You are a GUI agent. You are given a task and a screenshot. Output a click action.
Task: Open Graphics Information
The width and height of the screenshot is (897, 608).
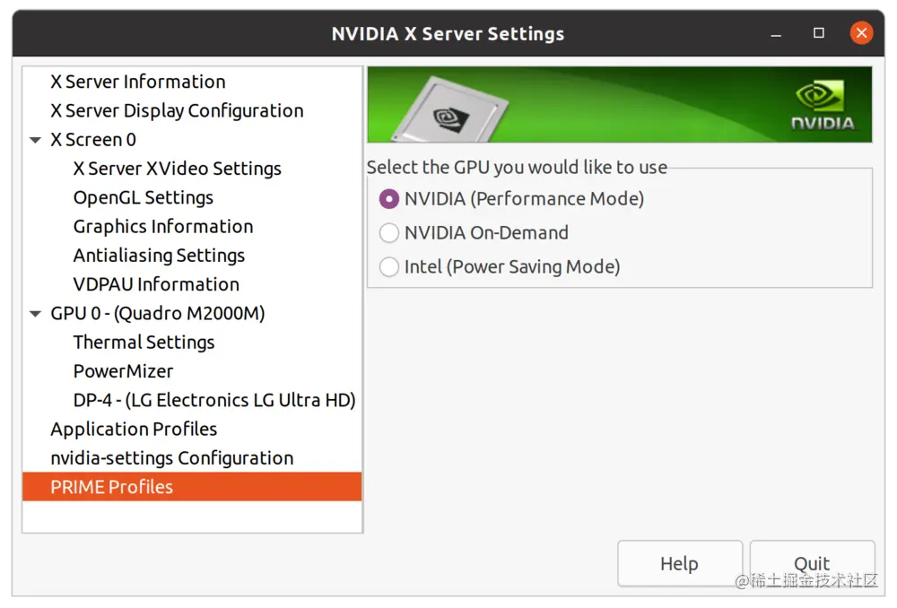click(x=162, y=226)
